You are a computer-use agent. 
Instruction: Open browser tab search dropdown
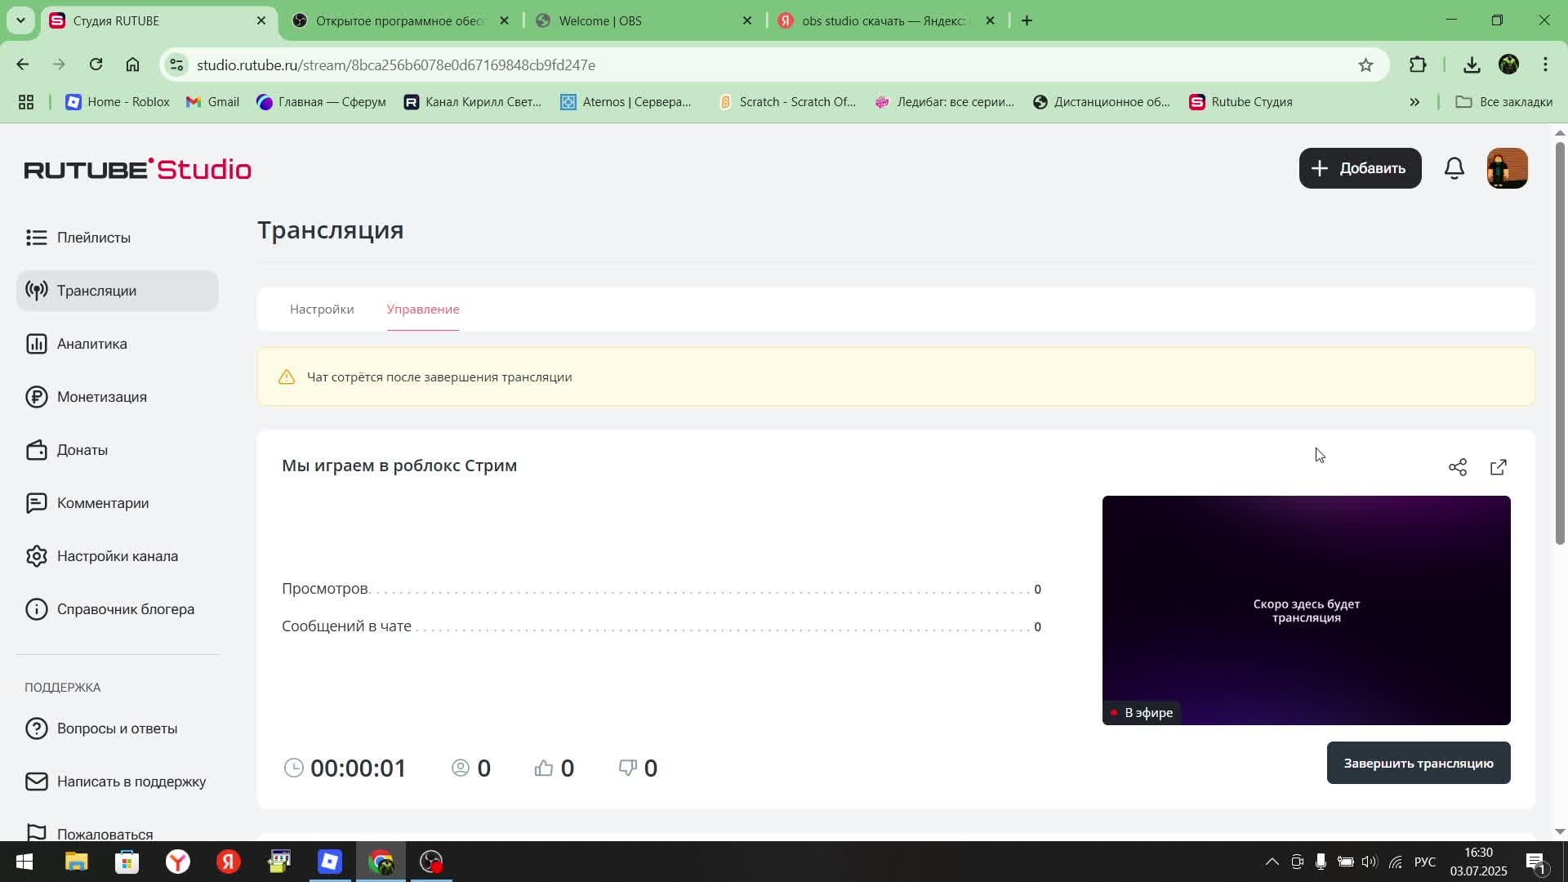pos(20,20)
